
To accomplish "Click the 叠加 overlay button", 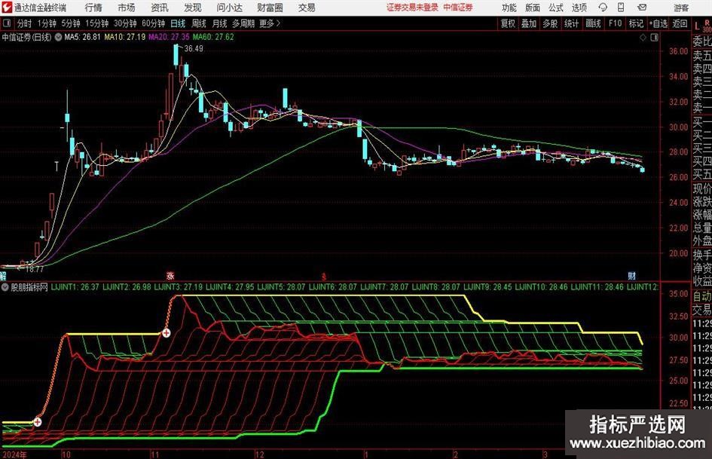I will pyautogui.click(x=529, y=23).
